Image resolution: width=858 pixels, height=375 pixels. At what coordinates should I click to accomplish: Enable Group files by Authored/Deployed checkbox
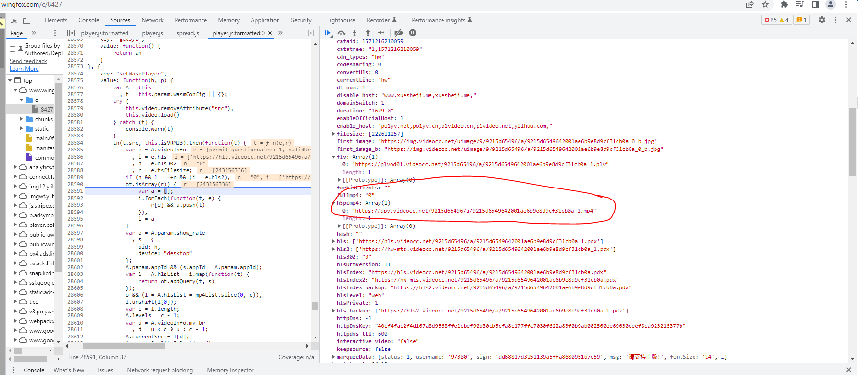[13, 49]
